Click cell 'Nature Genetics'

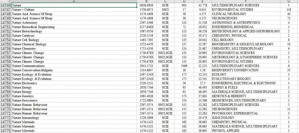coord(74,96)
